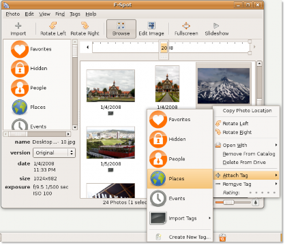Image resolution: width=285 pixels, height=245 pixels.
Task: Select first museum building thumbnail
Action: pyautogui.click(x=110, y=86)
